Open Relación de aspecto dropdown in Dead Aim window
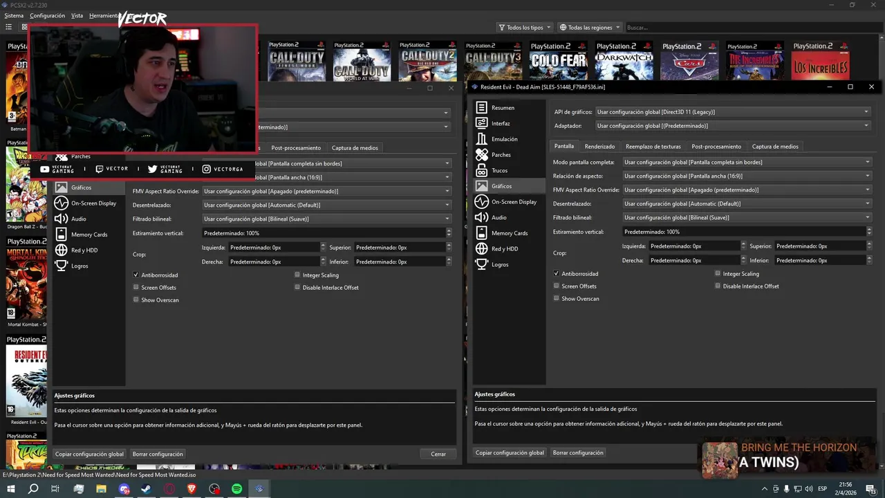Viewport: 885px width, 498px height. pyautogui.click(x=747, y=176)
